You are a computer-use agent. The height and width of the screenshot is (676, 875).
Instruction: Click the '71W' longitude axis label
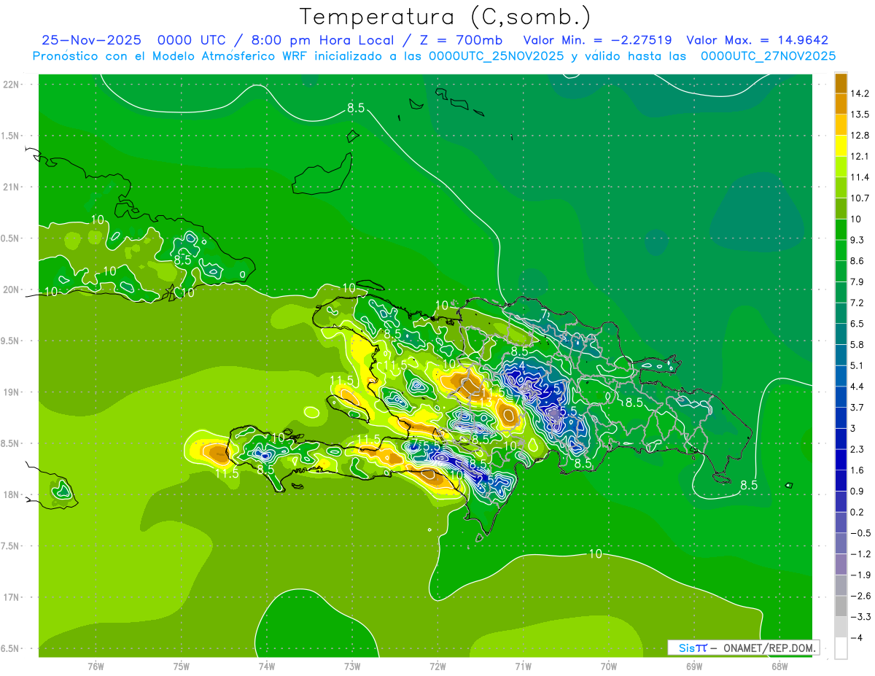523,667
